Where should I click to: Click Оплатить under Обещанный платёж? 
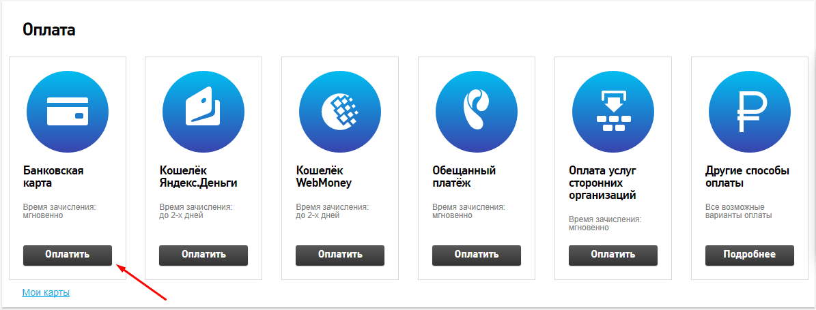pyautogui.click(x=477, y=255)
